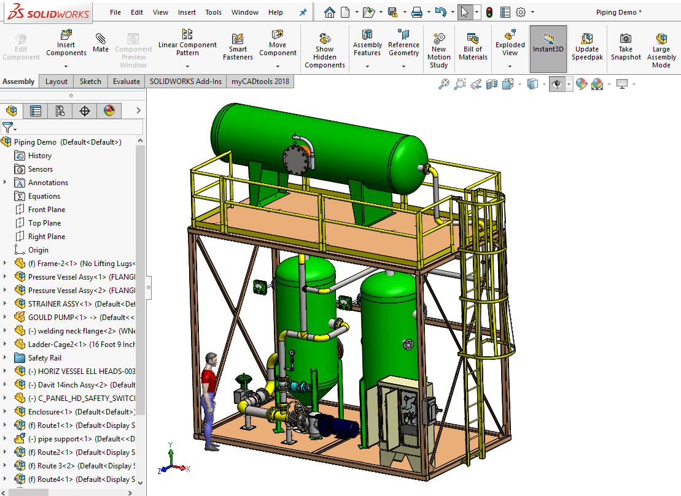Select the Zoom to Fit icon
This screenshot has height=496, width=681.
pyautogui.click(x=444, y=84)
